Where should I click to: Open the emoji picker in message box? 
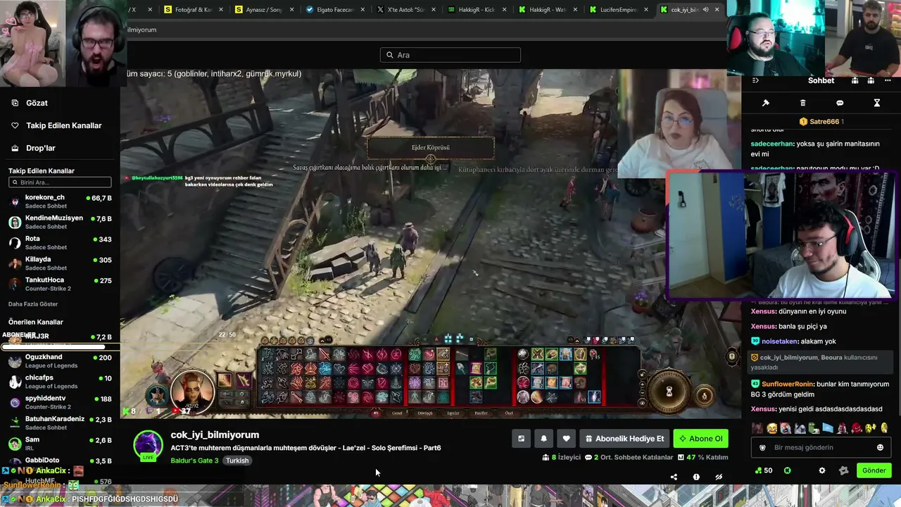[880, 447]
